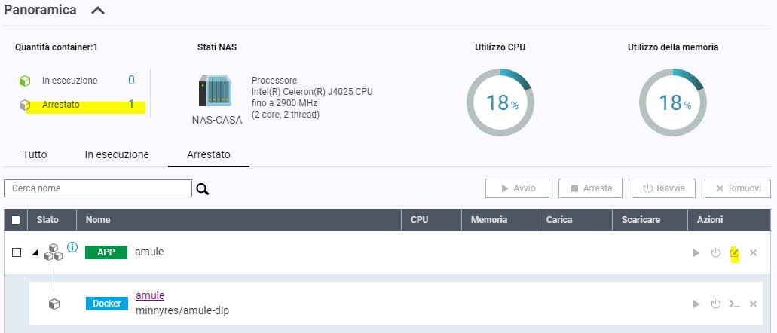Start amule Docker container with play icon
The width and height of the screenshot is (777, 333).
coord(696,304)
